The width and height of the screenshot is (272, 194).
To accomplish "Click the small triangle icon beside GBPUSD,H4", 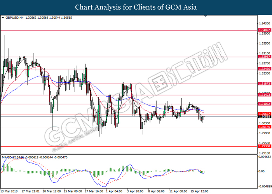I will [3, 18].
